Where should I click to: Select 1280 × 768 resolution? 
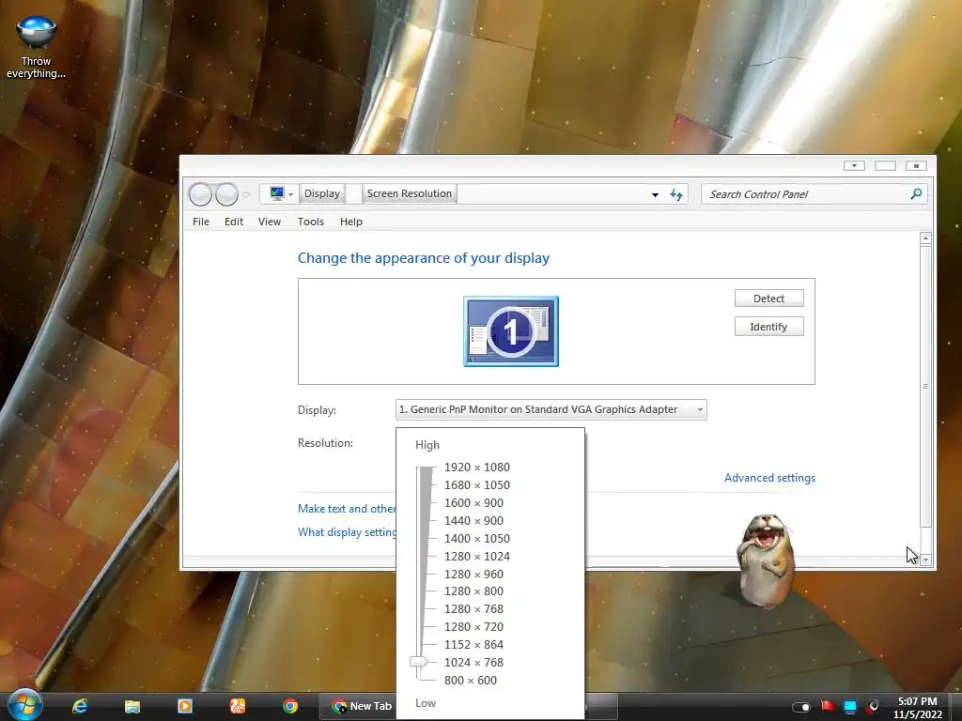click(x=473, y=608)
